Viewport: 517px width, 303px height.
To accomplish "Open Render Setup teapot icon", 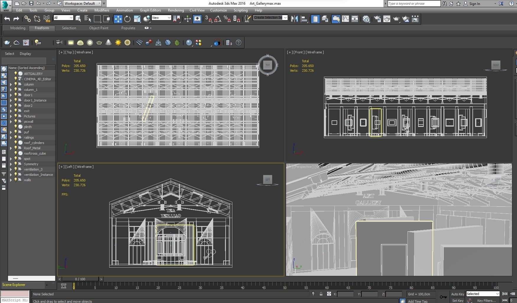I will pyautogui.click(x=377, y=19).
